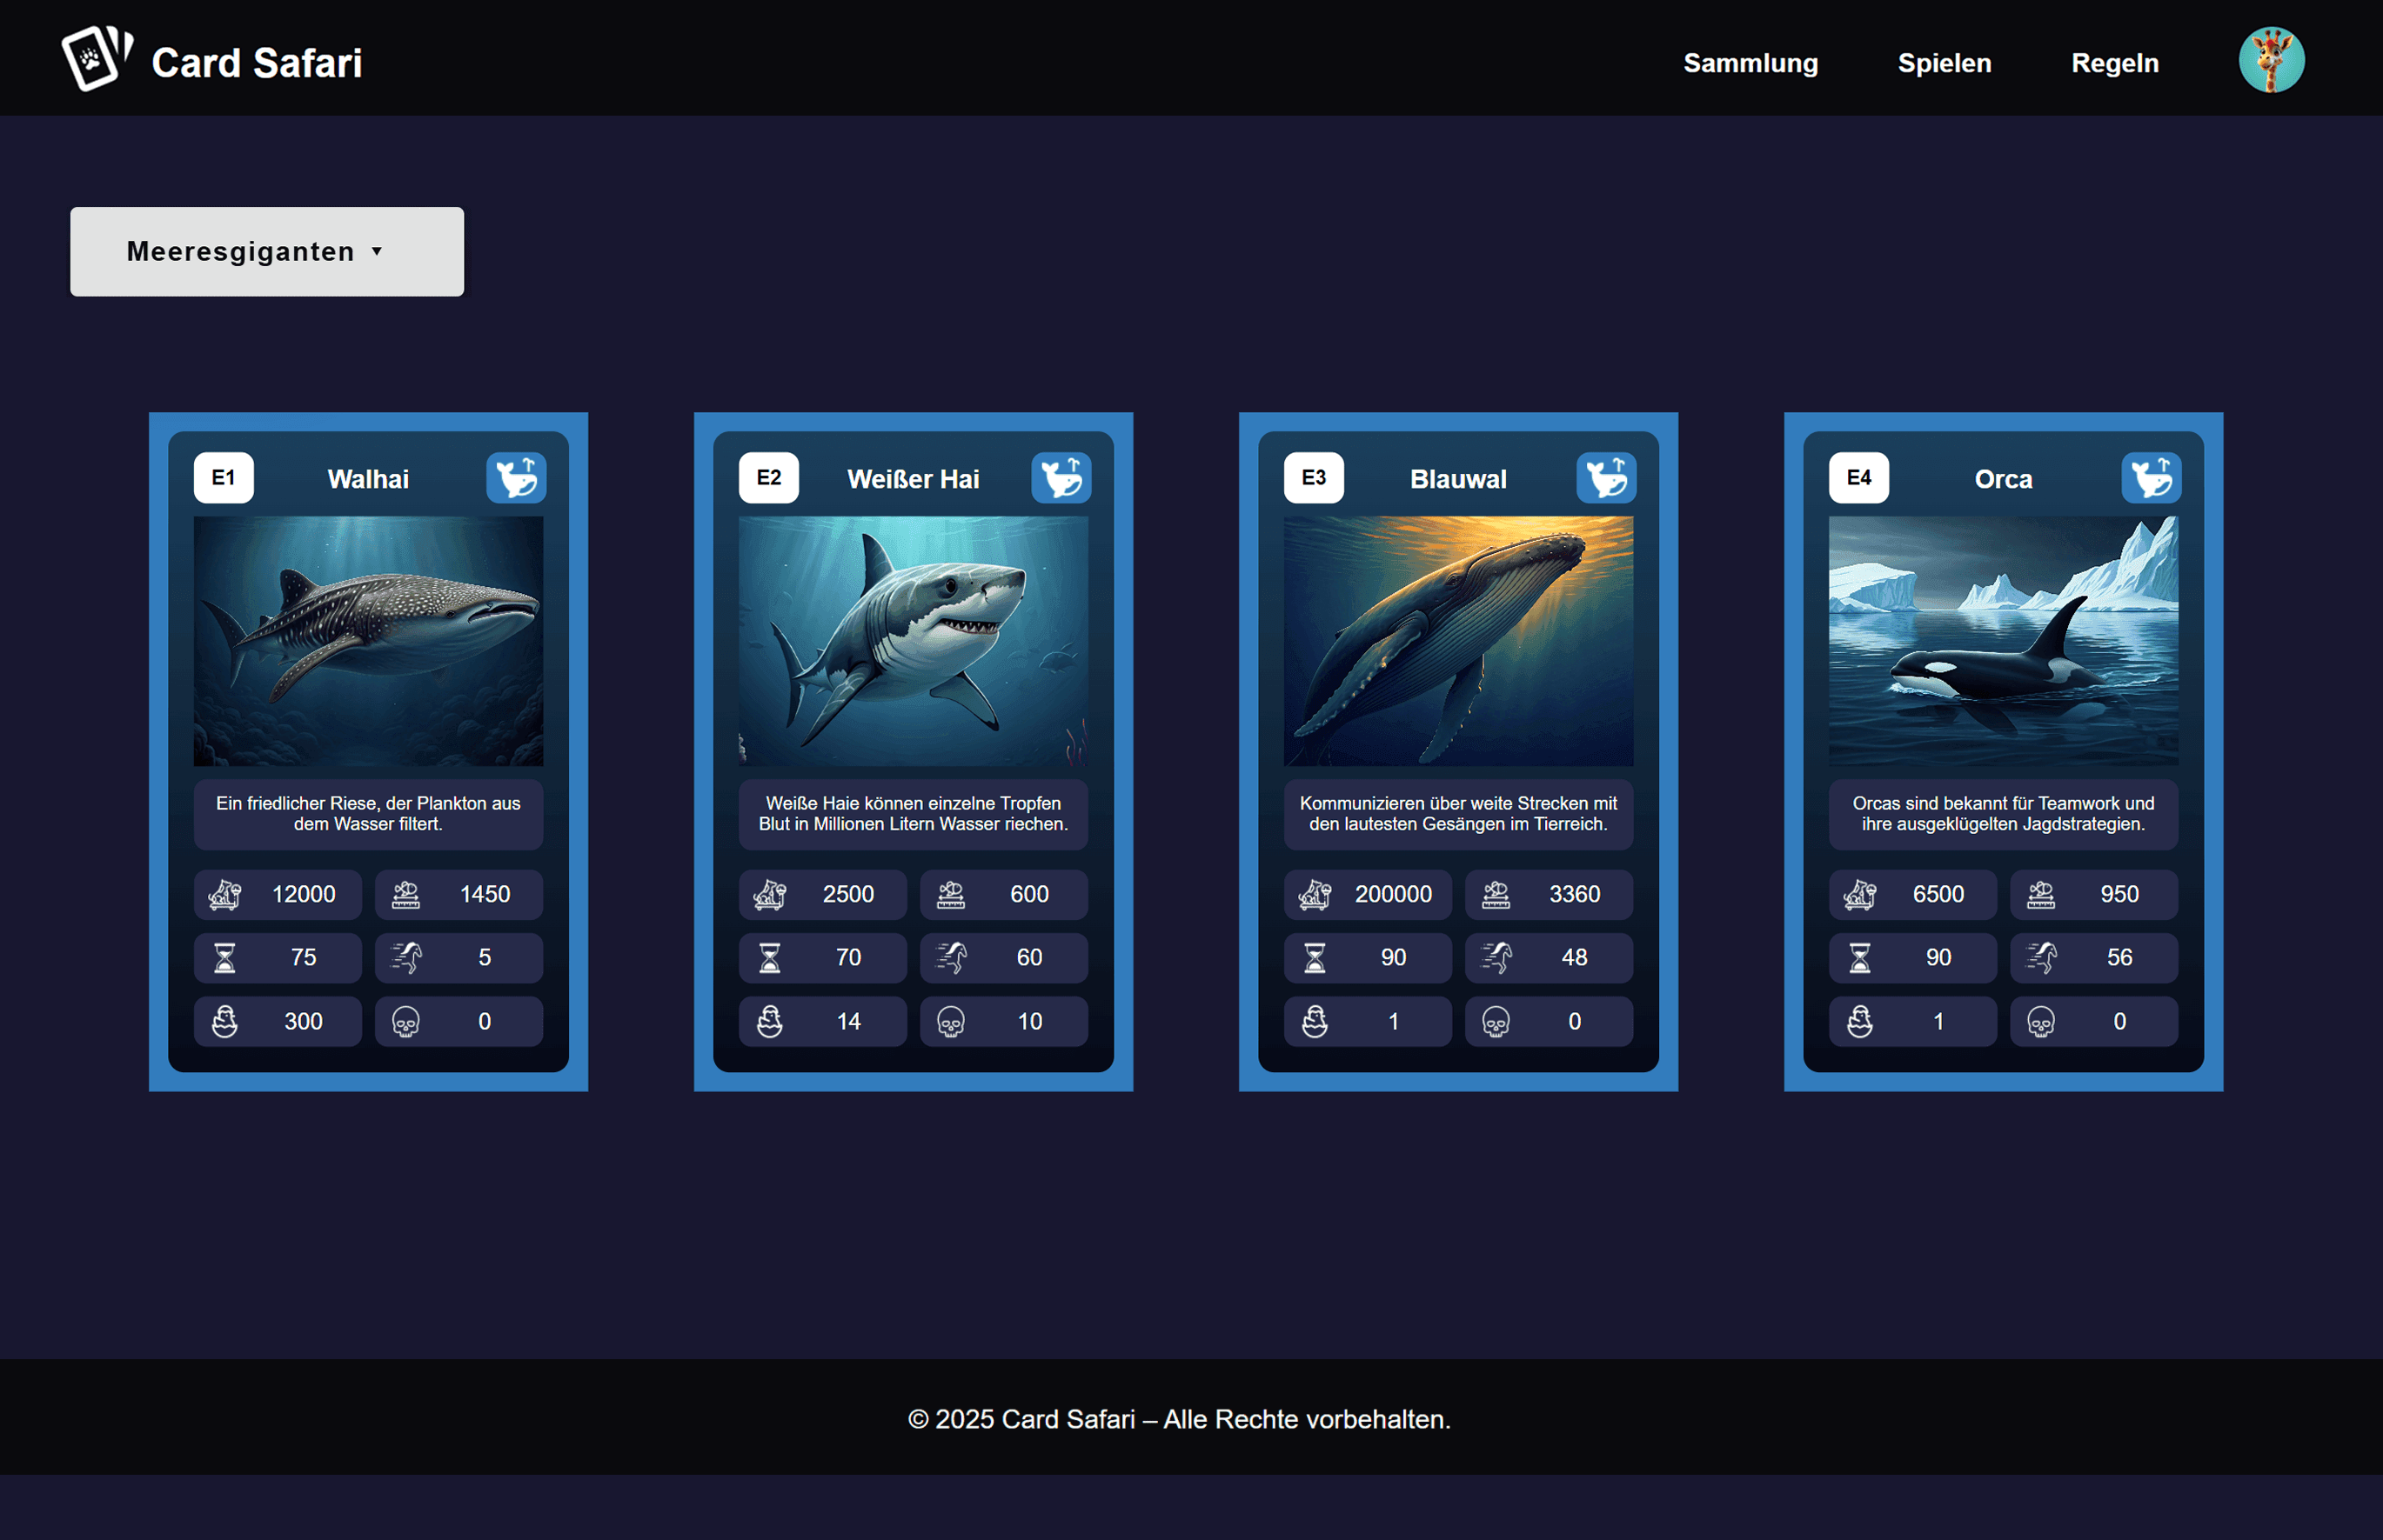
Task: Open the Regeln page
Action: 2114,63
